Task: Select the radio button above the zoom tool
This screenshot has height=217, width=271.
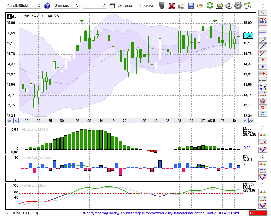Action: pos(263,6)
